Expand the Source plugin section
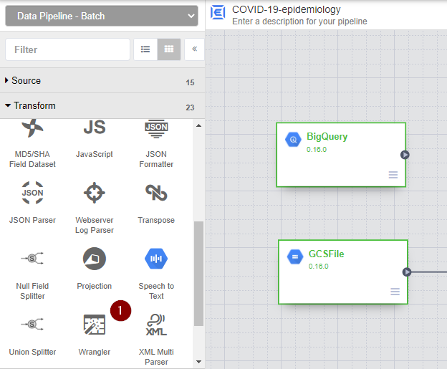The height and width of the screenshot is (369, 447). (x=102, y=81)
